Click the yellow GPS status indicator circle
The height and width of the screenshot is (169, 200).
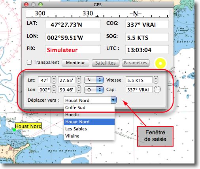(x=160, y=63)
